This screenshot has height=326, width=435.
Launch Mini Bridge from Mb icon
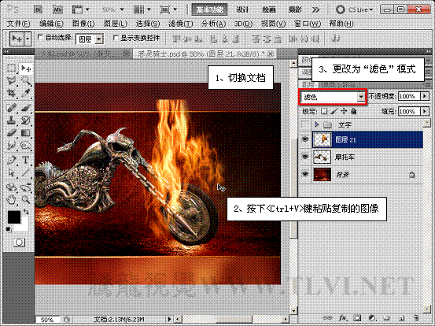click(57, 9)
